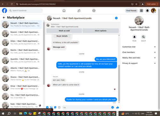Open Windows Start menu
This screenshot has width=160, height=116.
point(3,113)
